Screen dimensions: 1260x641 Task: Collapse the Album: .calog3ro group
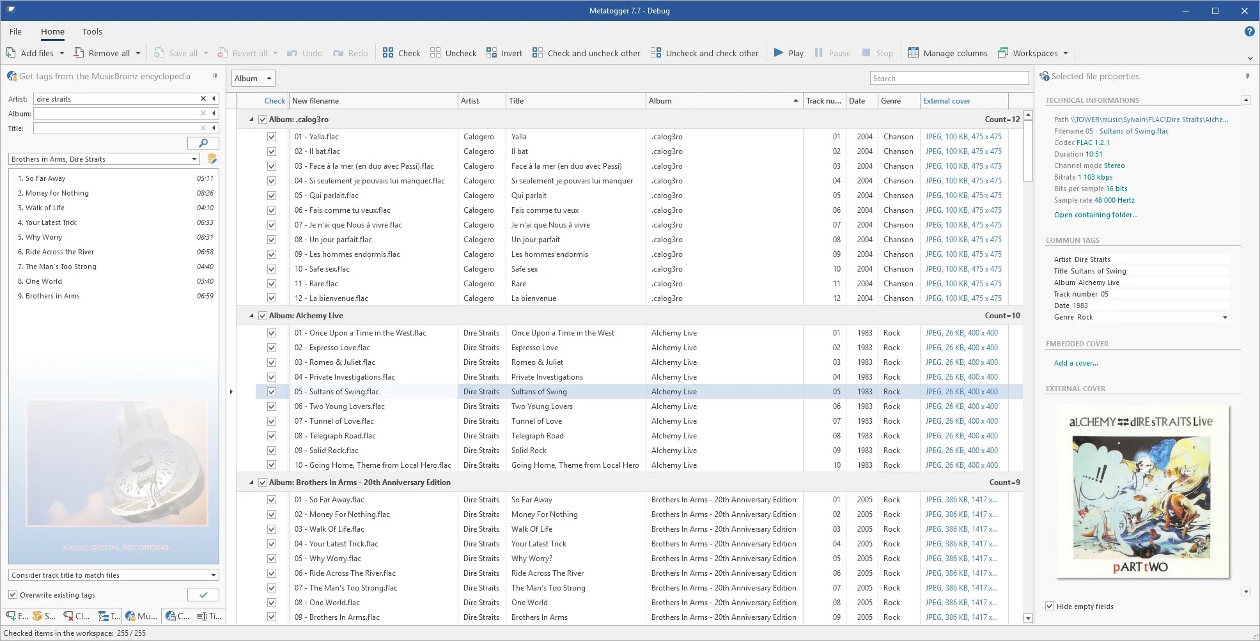point(251,120)
